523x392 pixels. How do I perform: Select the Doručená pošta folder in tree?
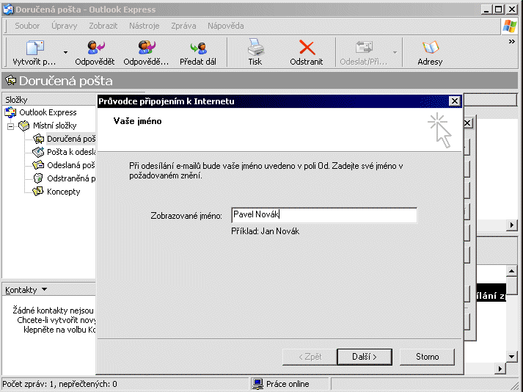(x=71, y=139)
